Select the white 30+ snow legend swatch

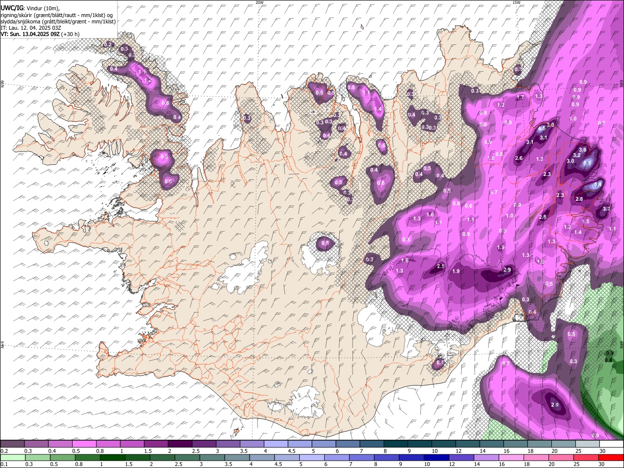pos(611,444)
